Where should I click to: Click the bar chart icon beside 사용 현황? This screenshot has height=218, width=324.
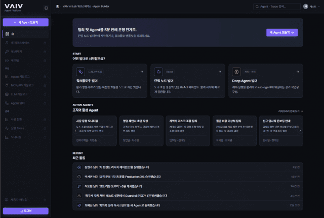[x=7, y=119]
